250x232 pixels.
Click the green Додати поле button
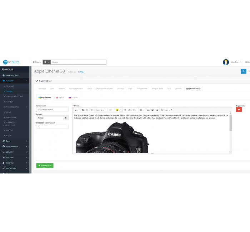45,166
